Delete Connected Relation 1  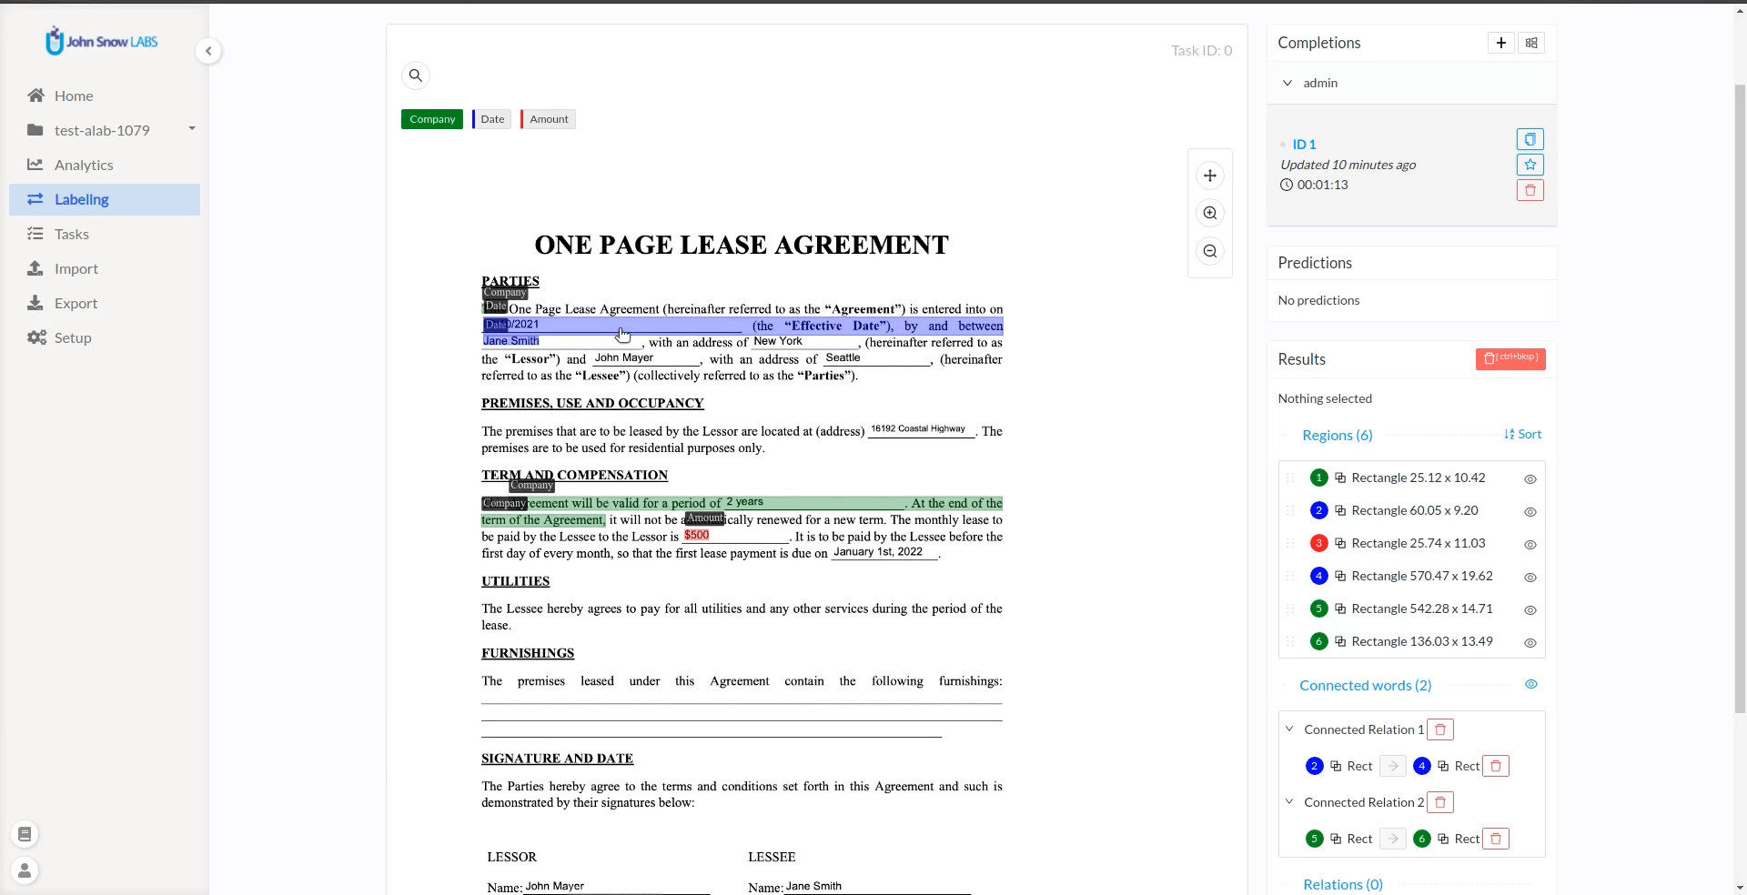[1440, 729]
